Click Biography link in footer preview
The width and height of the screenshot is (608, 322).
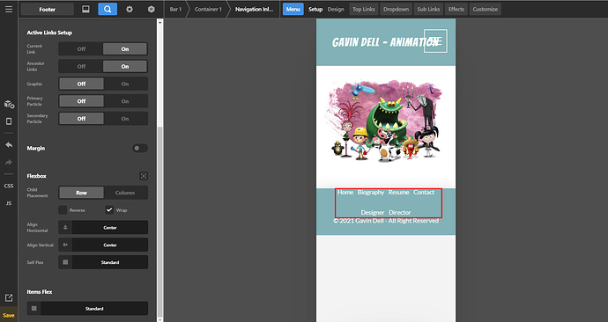tap(371, 193)
